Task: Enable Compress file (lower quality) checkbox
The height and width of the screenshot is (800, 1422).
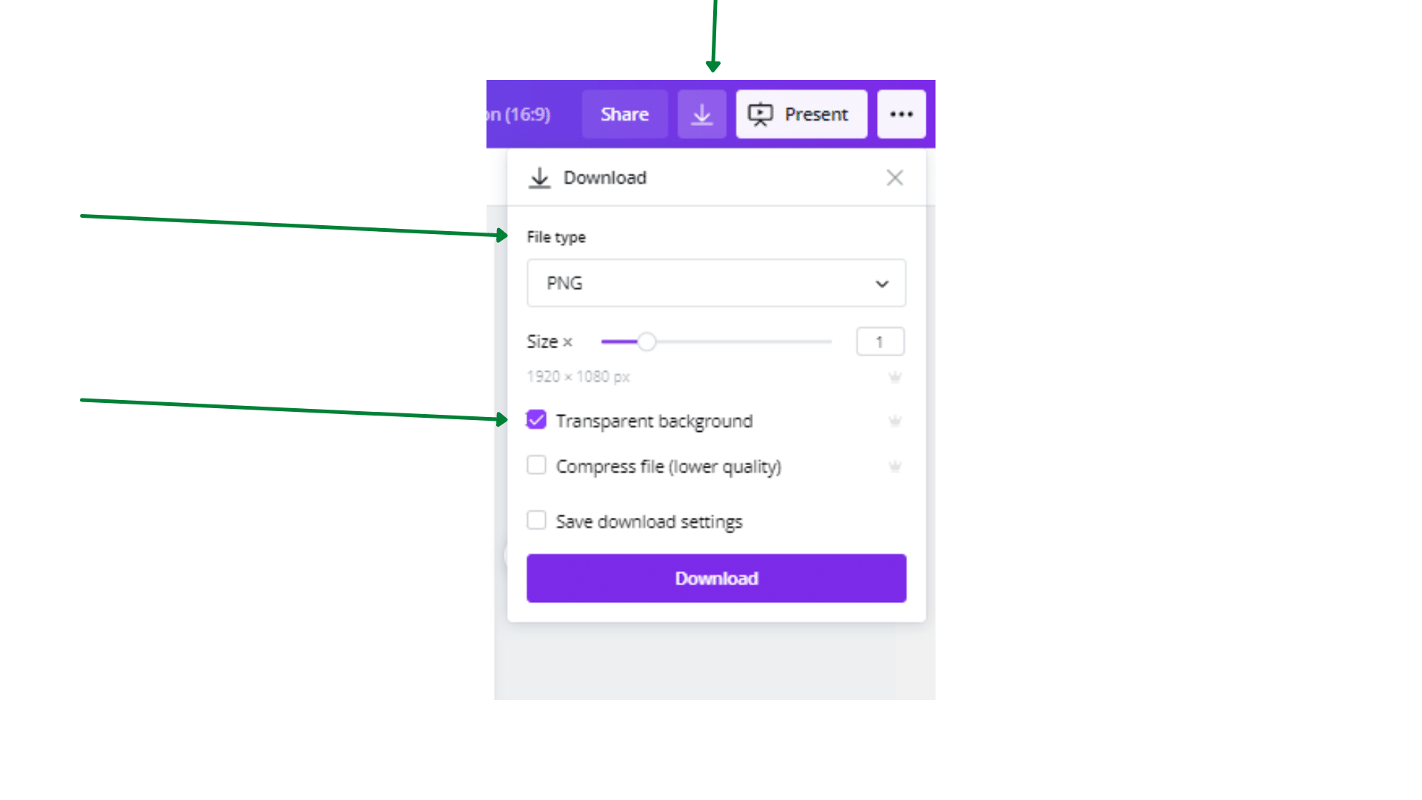Action: pyautogui.click(x=536, y=465)
